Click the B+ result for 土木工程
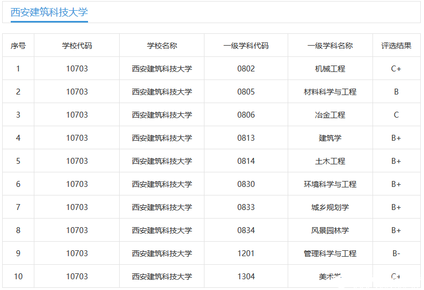Viewport: 424px width, 290px height. point(396,161)
